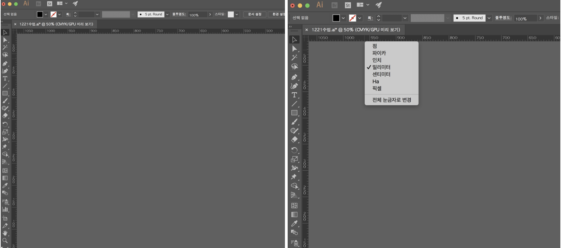Select Lasso tool in units-menu window
561x248 pixels.
point(294,66)
